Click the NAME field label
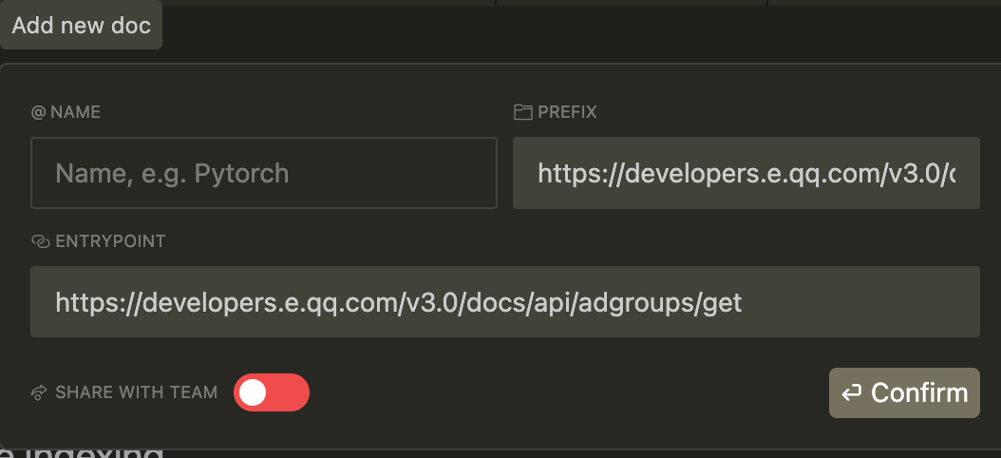The height and width of the screenshot is (458, 1001). coord(75,112)
